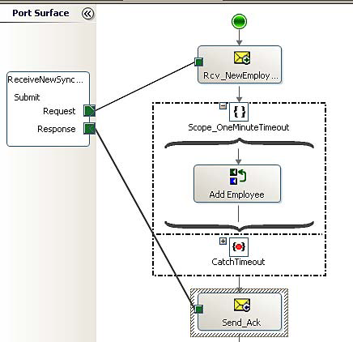The height and width of the screenshot is (342, 353).
Task: Click the Rcv_NewEmploy shape label
Action: click(x=240, y=75)
